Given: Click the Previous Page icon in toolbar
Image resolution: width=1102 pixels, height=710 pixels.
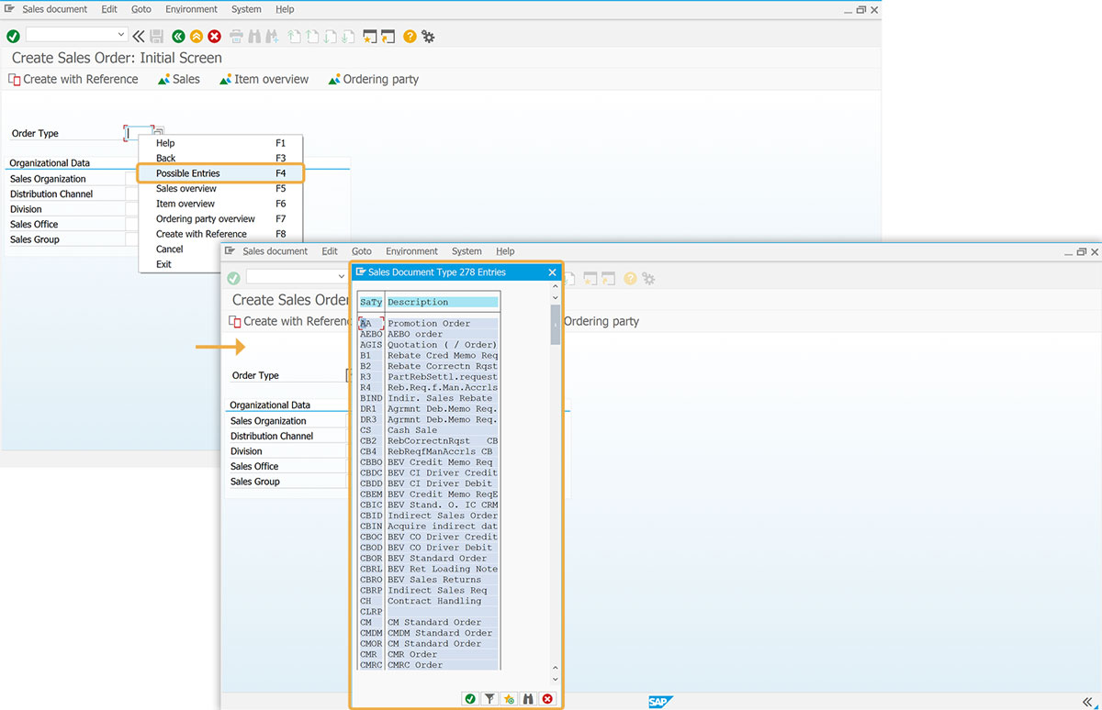Looking at the screenshot, I should (312, 36).
